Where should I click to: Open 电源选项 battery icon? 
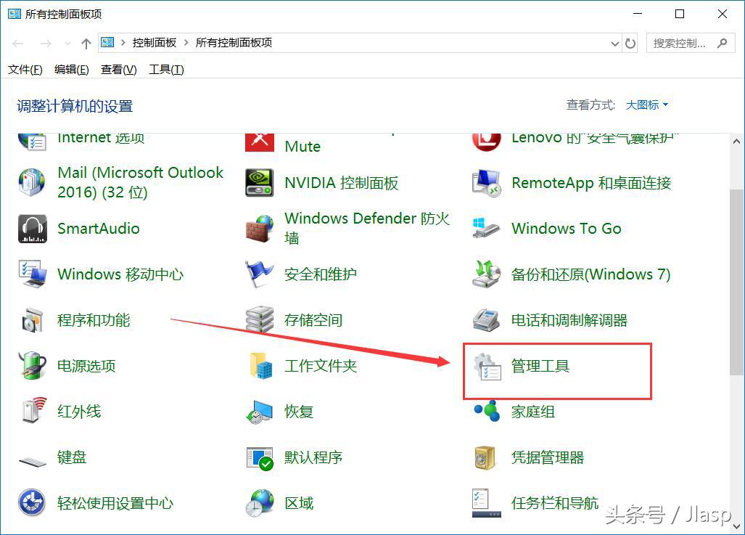tap(33, 365)
